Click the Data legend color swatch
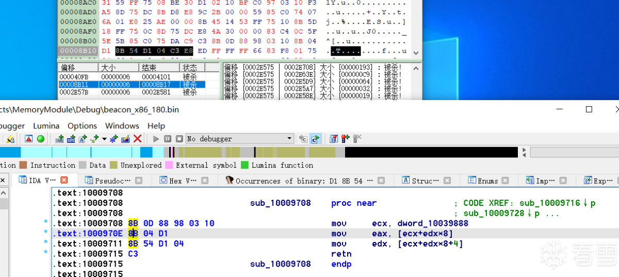The image size is (619, 277). pyautogui.click(x=83, y=165)
